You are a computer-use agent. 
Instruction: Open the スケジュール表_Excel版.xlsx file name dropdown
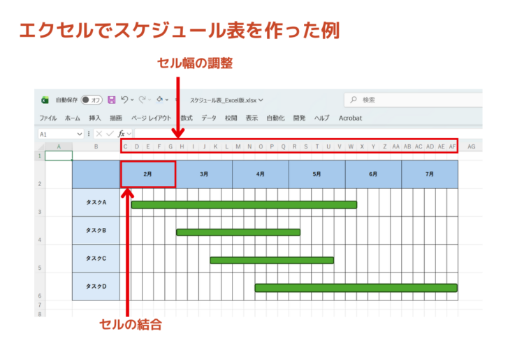pyautogui.click(x=226, y=100)
